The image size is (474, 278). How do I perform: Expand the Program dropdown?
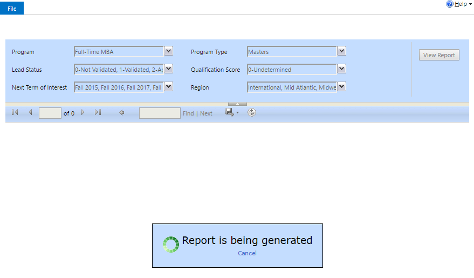coord(168,51)
